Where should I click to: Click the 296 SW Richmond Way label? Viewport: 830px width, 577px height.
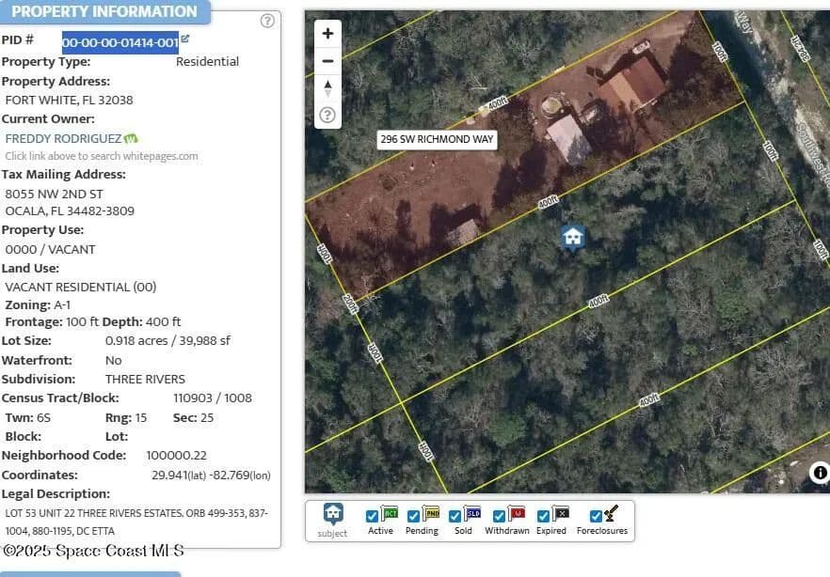(x=437, y=139)
